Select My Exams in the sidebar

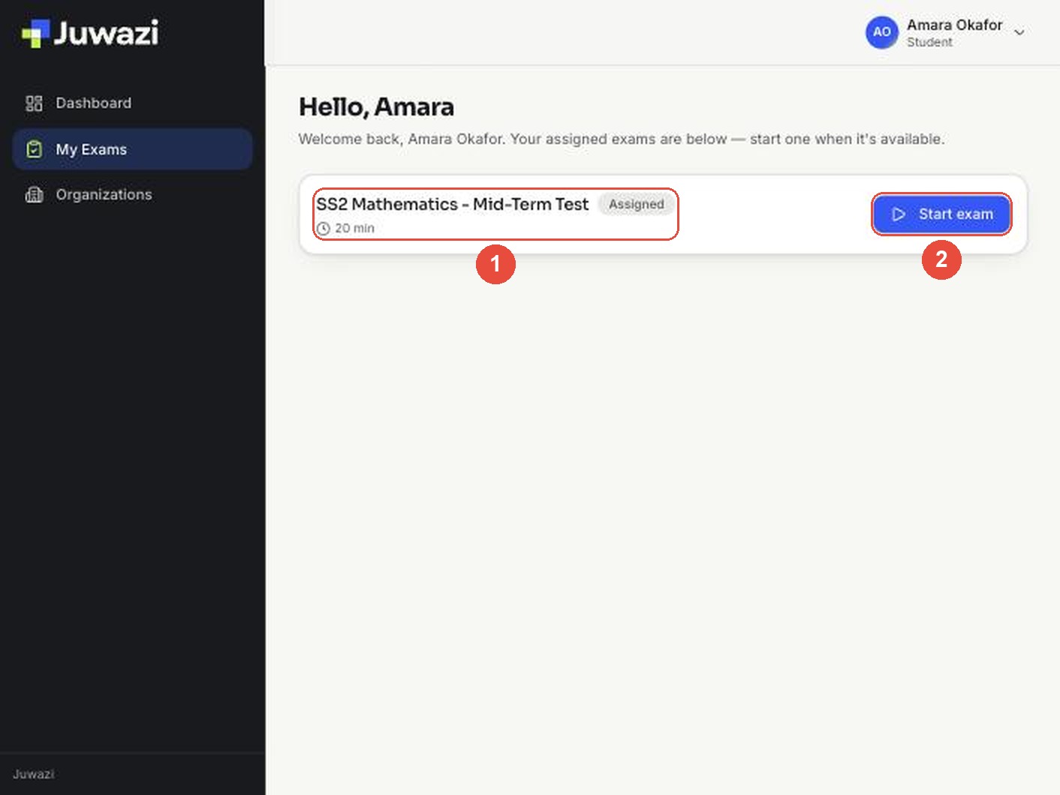[133, 149]
